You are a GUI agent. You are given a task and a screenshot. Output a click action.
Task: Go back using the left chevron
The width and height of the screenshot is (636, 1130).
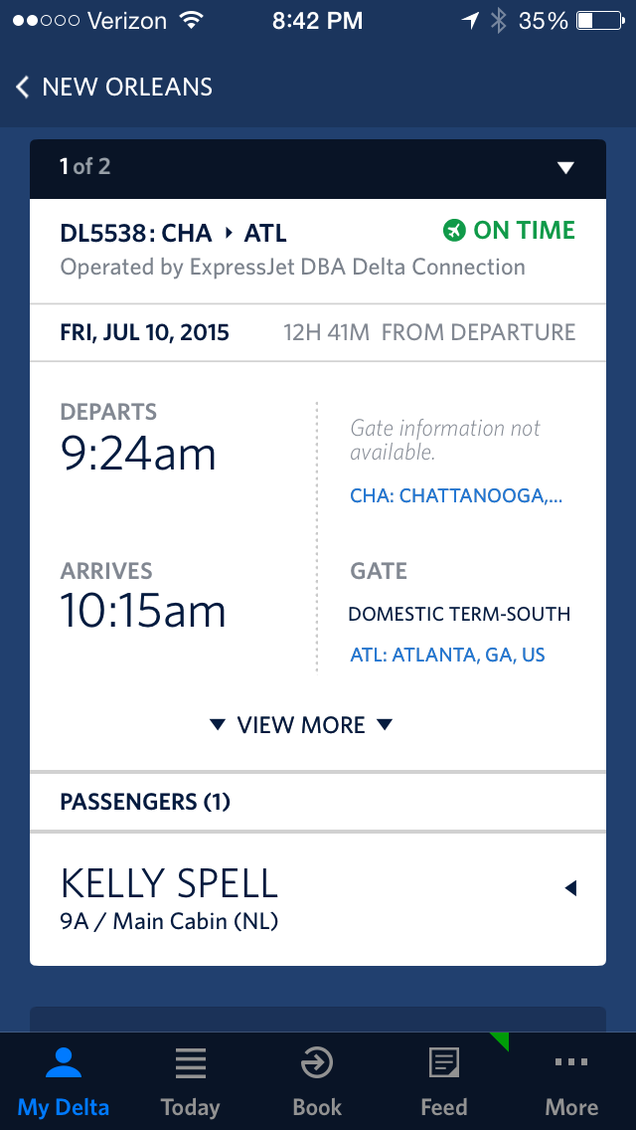coord(23,87)
